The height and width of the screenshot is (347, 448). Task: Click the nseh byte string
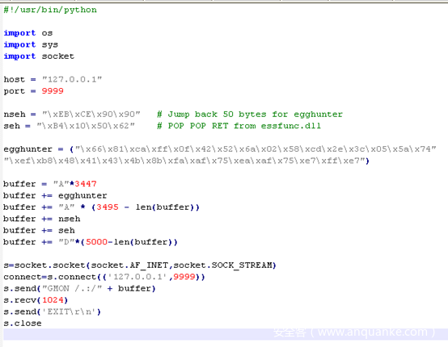click(91, 115)
